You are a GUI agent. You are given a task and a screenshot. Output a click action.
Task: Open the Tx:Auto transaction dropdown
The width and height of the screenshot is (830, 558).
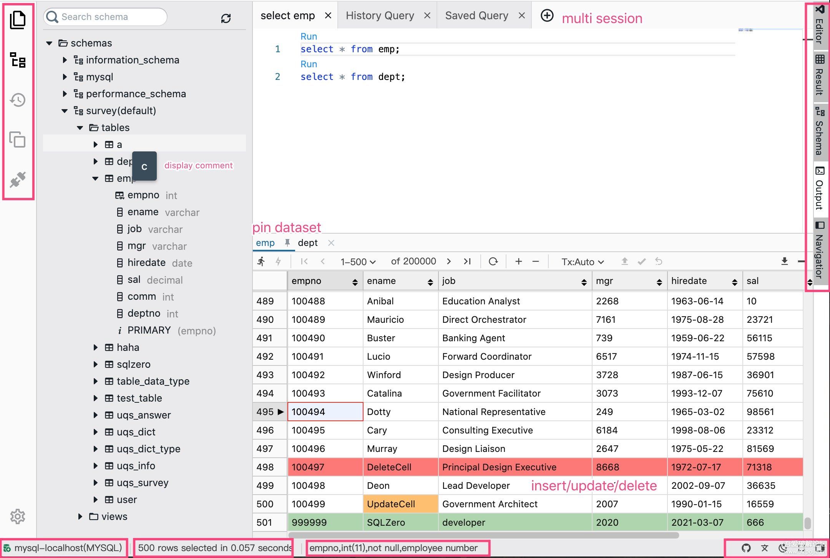pyautogui.click(x=582, y=262)
